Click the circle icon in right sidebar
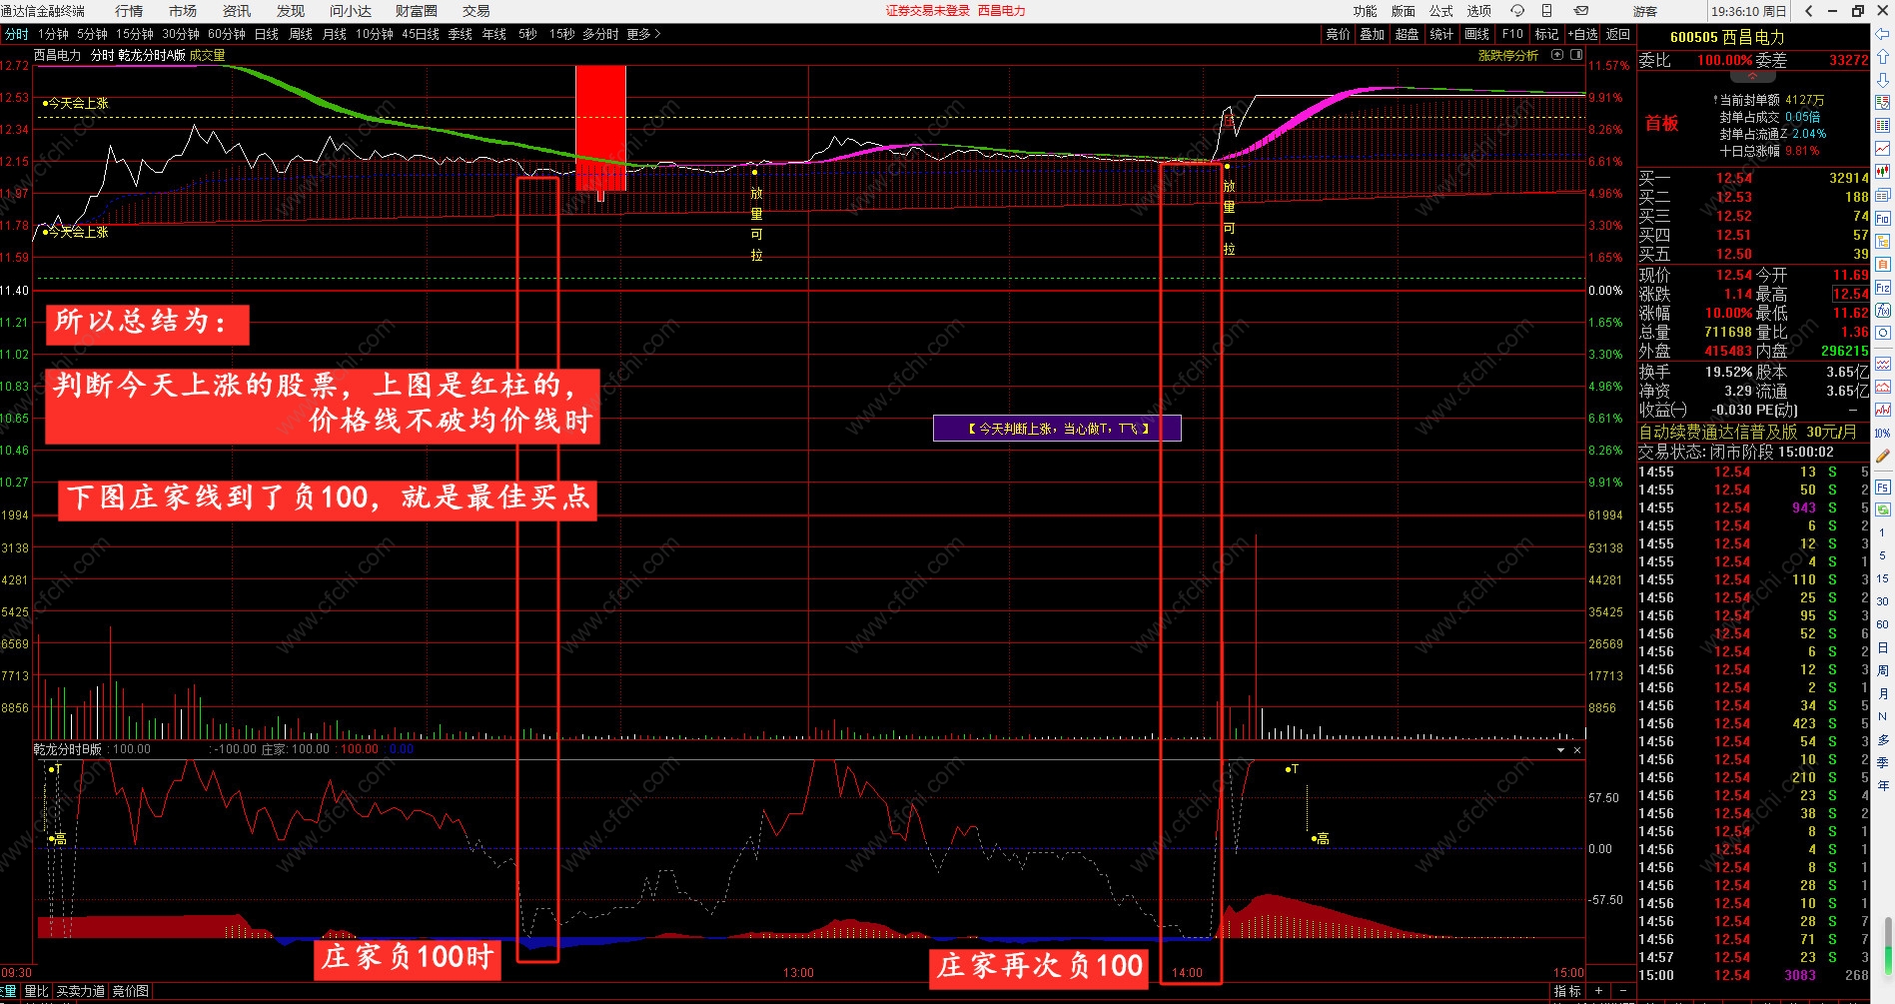The image size is (1895, 1004). (1882, 333)
